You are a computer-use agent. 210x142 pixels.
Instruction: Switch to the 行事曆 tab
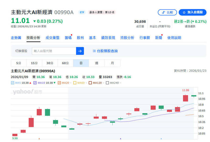pos(145,38)
